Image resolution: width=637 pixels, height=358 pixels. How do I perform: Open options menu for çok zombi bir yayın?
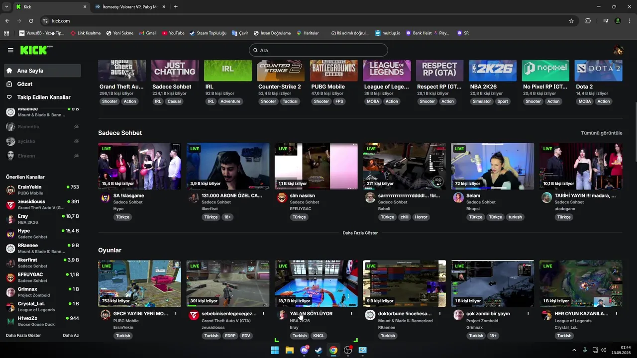click(528, 314)
